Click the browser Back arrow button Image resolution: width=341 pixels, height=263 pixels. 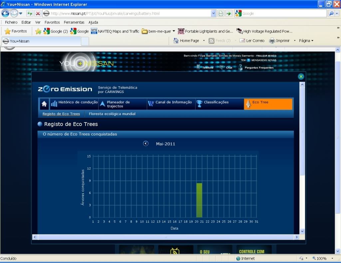point(5,13)
